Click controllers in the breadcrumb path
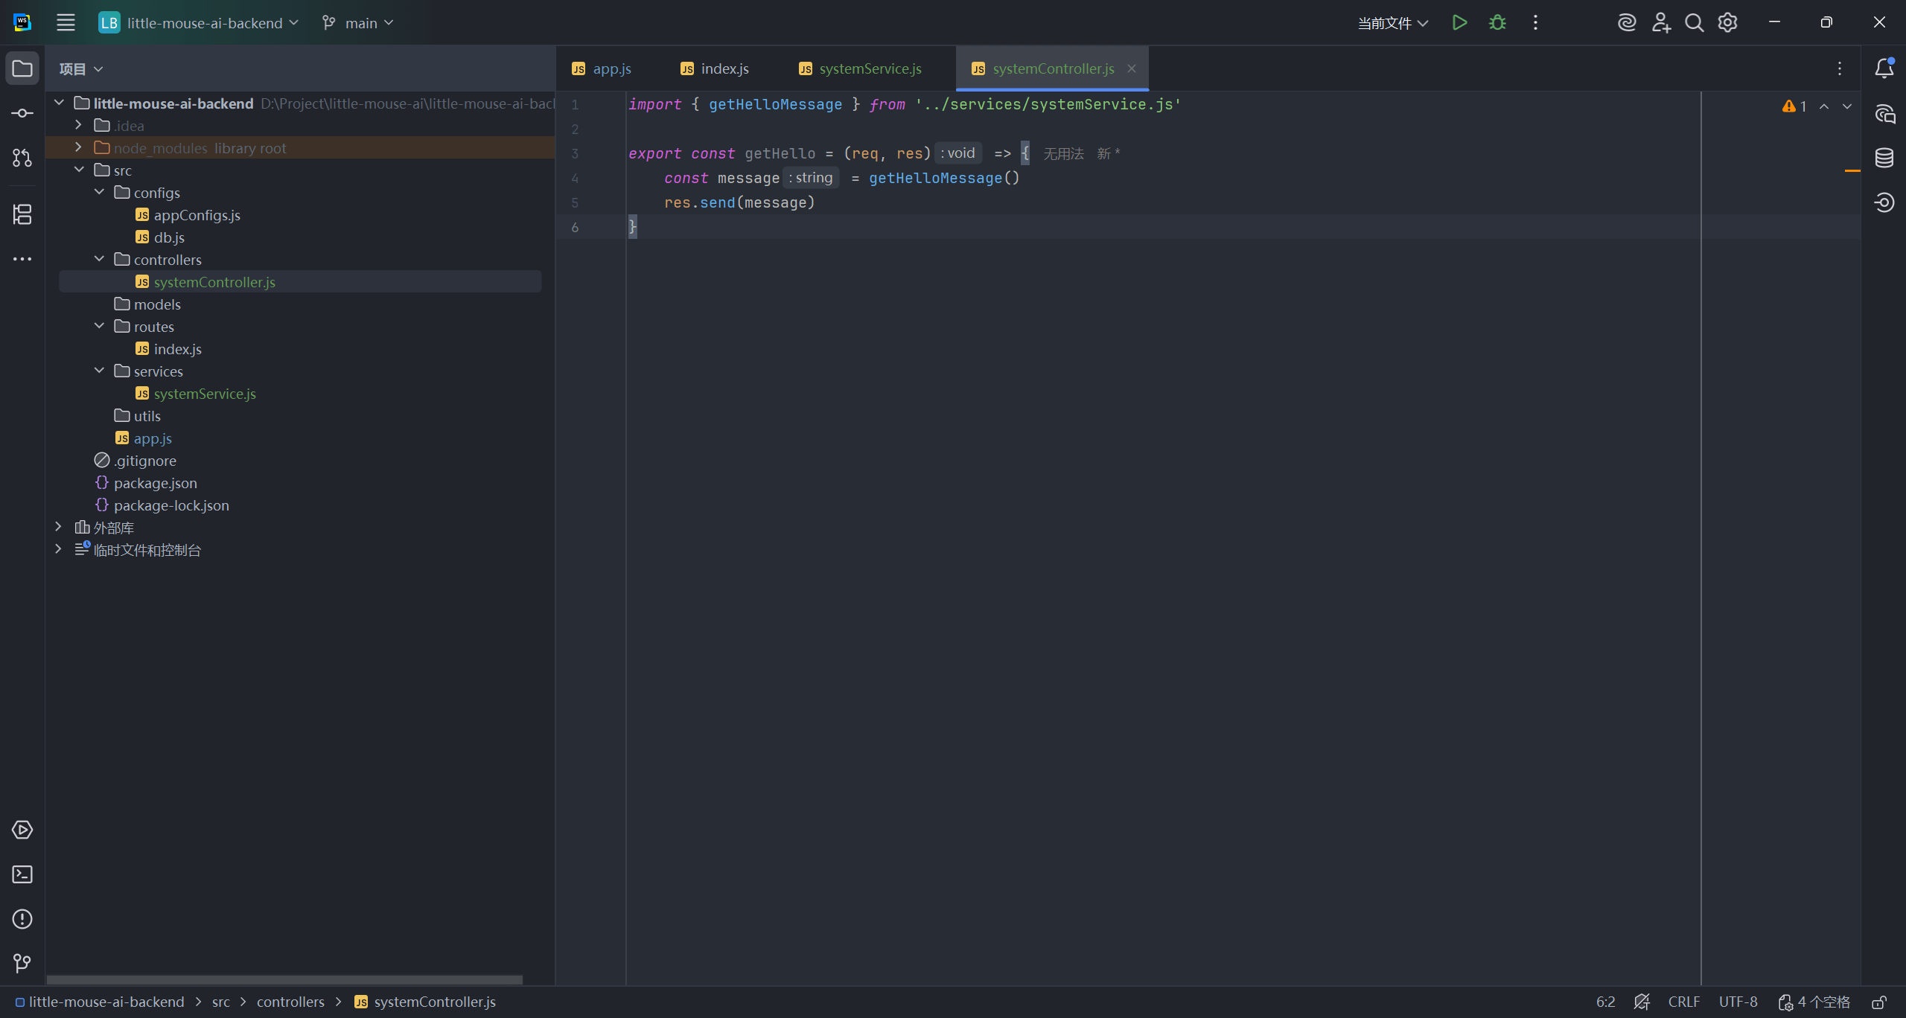 [x=290, y=1002]
